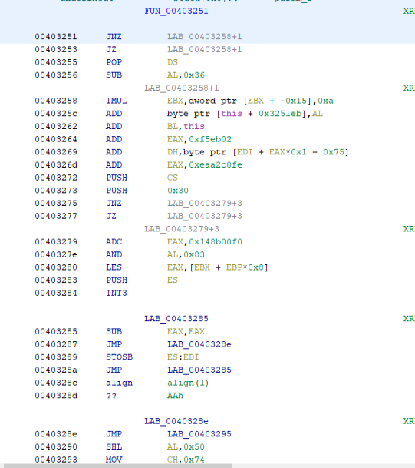Screen dimensions: 415x468
Task: Click the horizontal scrollbar at bottom
Action: point(119,466)
